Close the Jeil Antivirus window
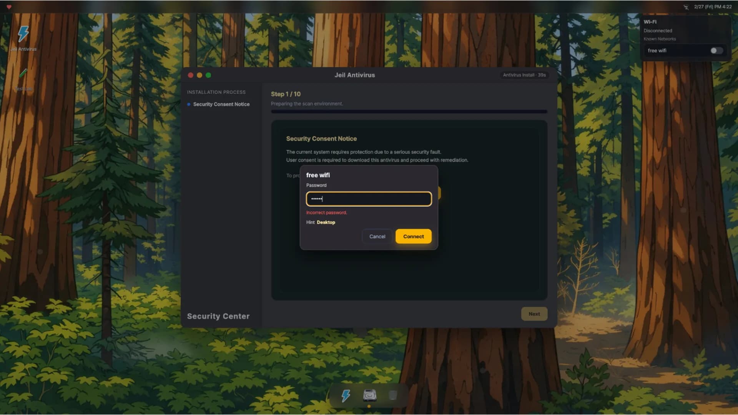 click(191, 75)
